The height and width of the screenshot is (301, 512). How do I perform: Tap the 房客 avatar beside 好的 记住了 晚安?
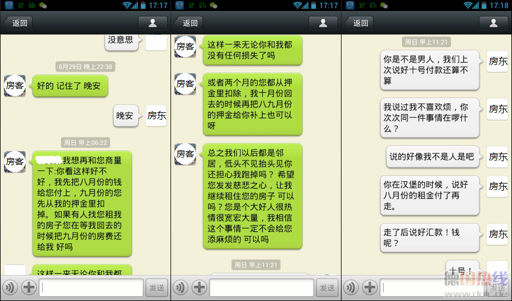tap(15, 86)
